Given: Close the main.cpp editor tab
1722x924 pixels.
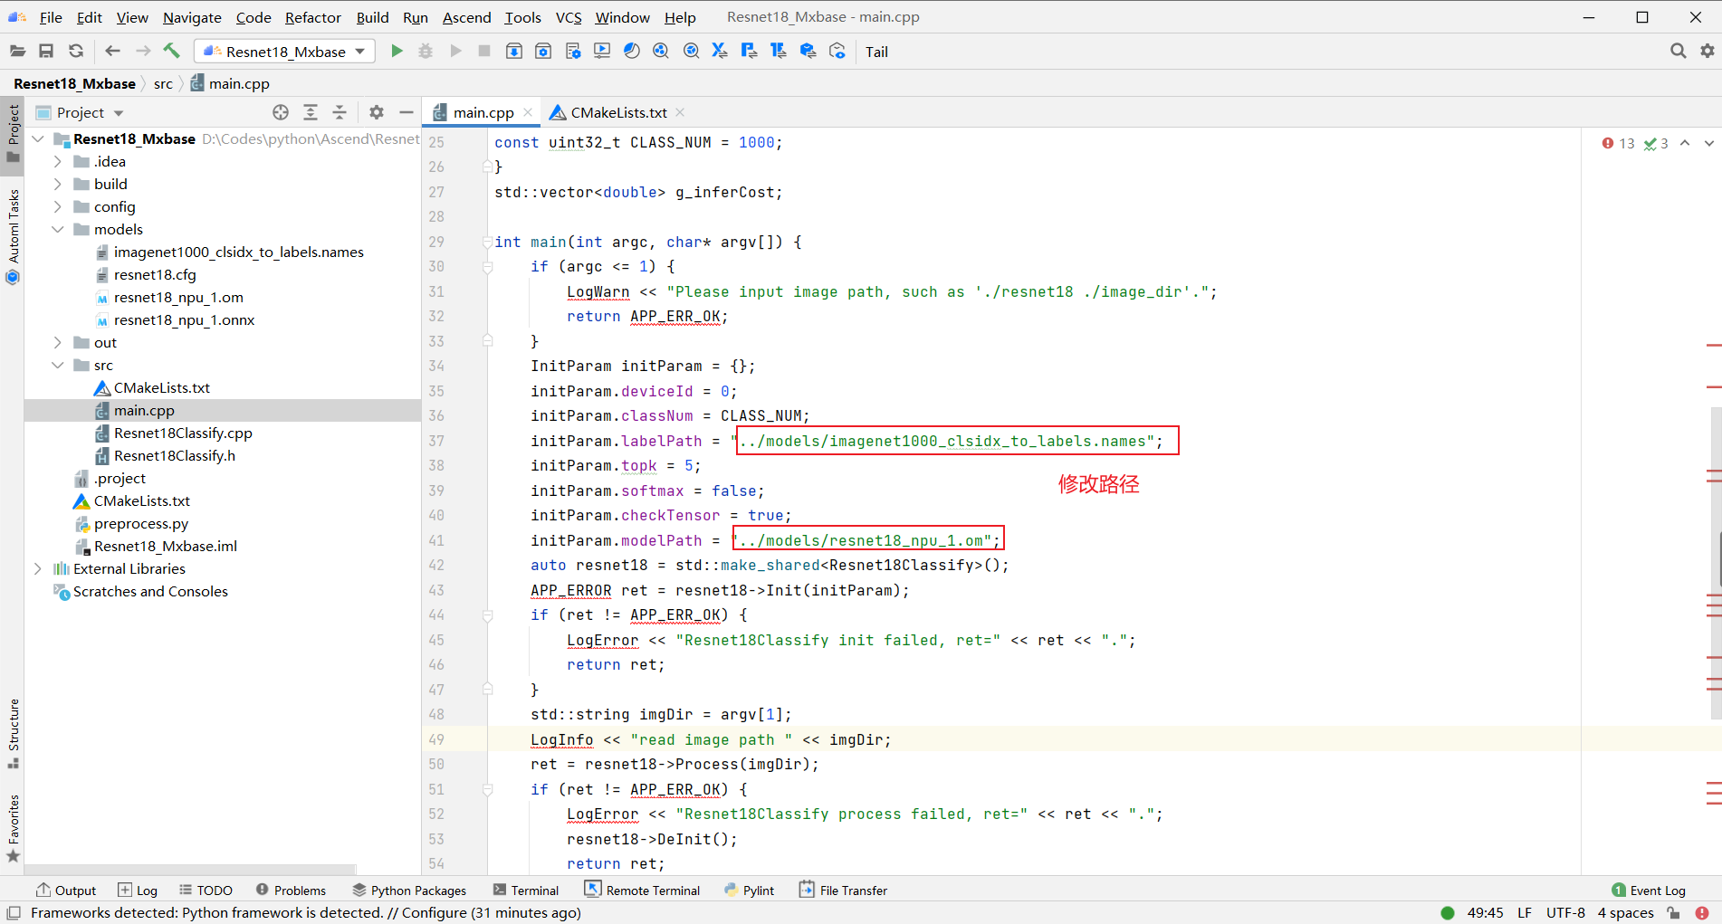Looking at the screenshot, I should (528, 112).
